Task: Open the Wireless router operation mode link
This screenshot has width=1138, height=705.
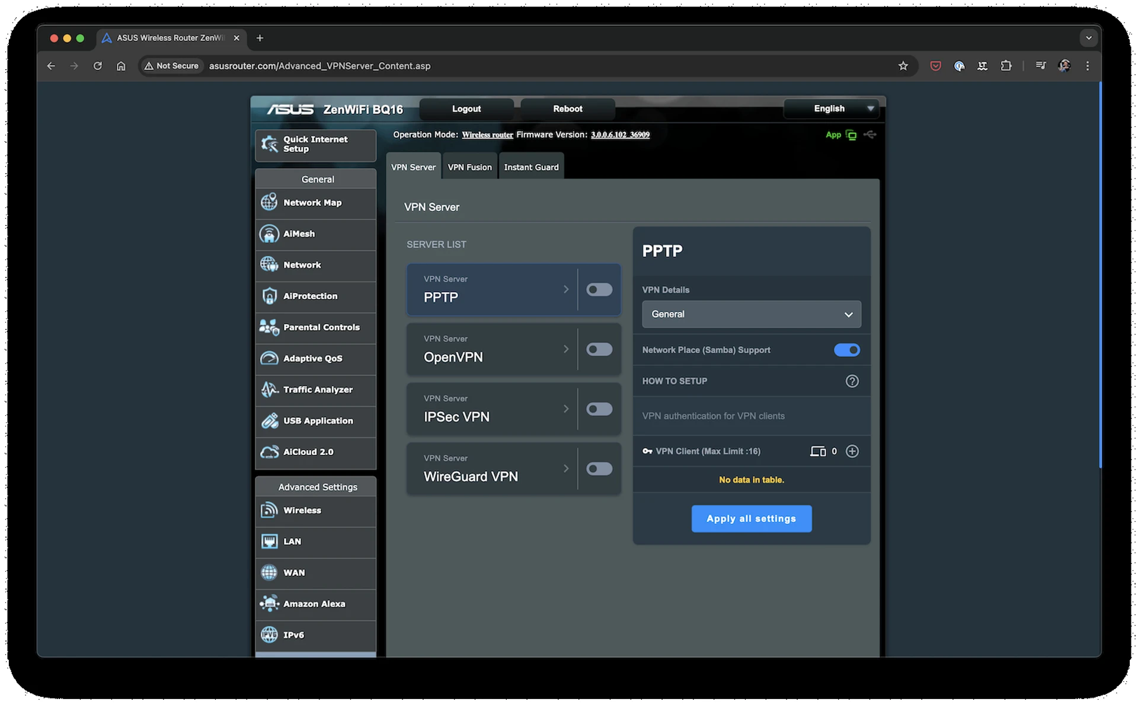Action: point(487,135)
